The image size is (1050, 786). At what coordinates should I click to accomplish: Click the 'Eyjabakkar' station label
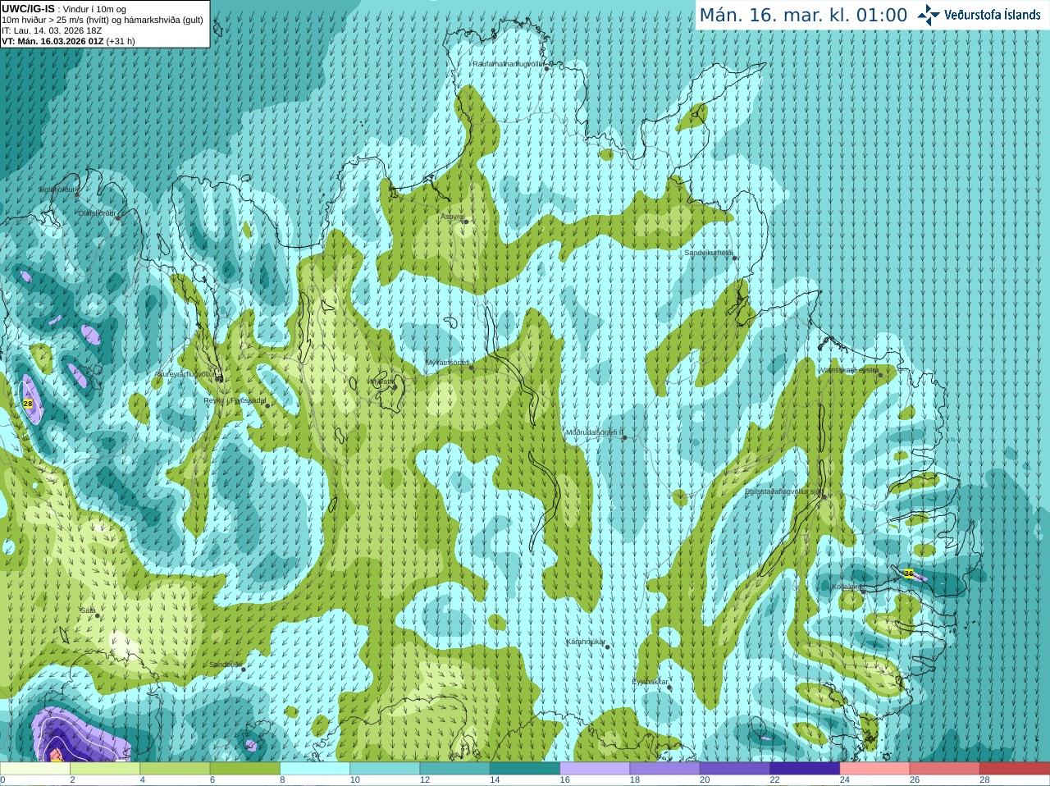click(x=650, y=682)
